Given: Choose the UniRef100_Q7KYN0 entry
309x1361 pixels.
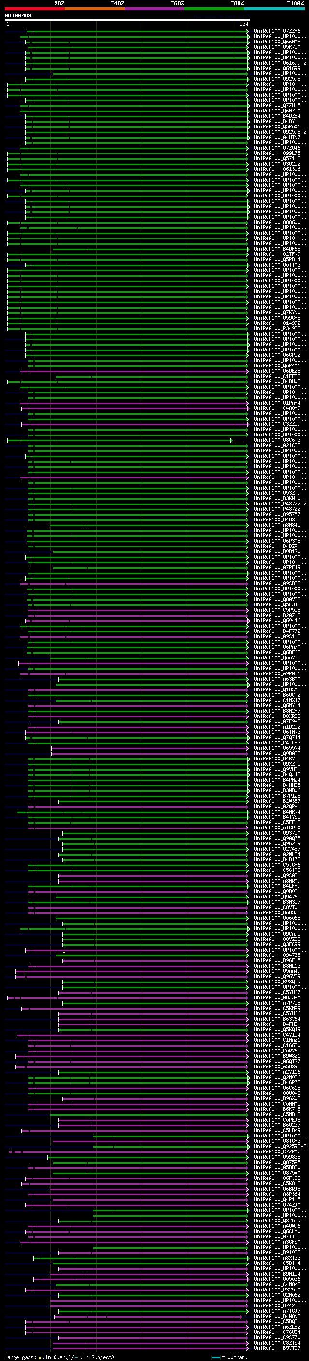Looking at the screenshot, I should (x=277, y=313).
